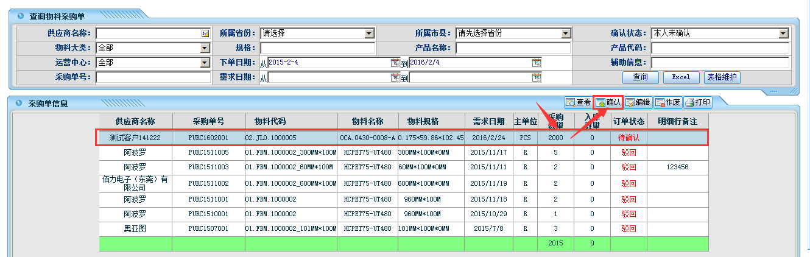Viewport: 810px width, 257px height.
Task: Click the 查看 view toolbar button
Action: [578, 103]
